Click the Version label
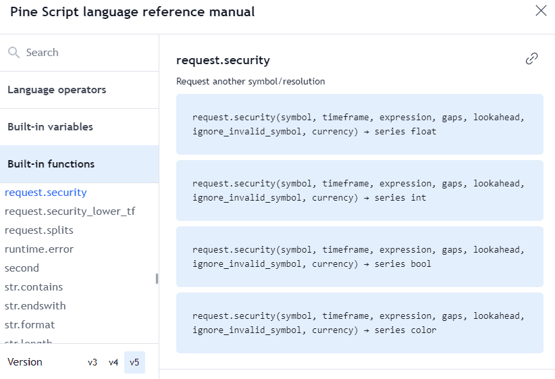This screenshot has height=379, width=555. click(25, 362)
